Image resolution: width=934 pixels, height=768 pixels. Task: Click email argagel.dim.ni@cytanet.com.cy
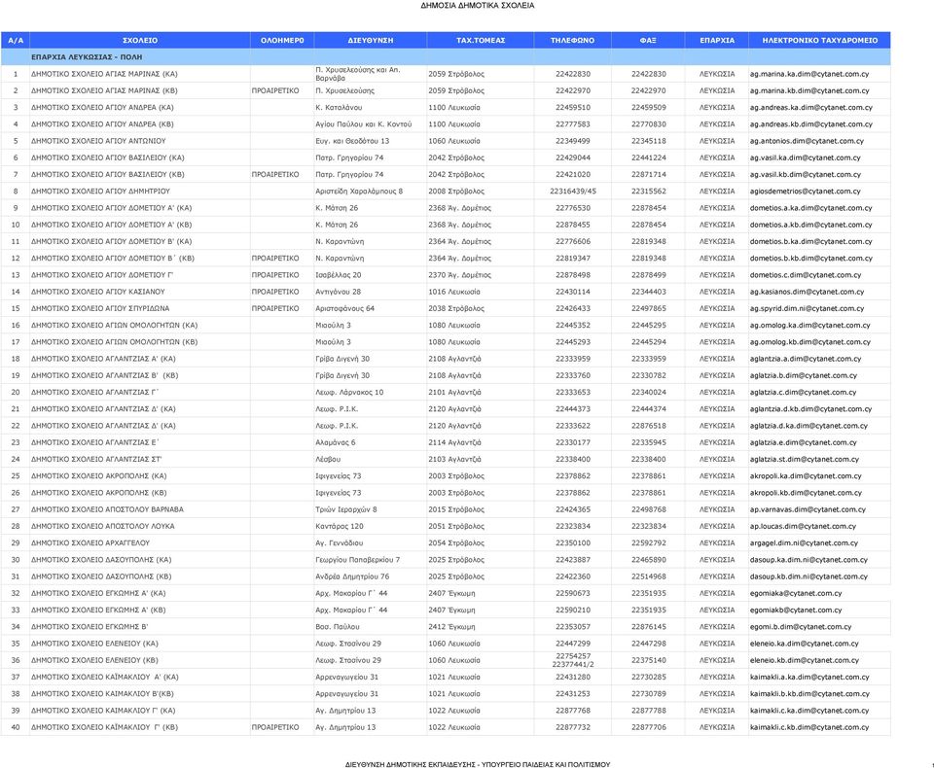tap(804, 543)
